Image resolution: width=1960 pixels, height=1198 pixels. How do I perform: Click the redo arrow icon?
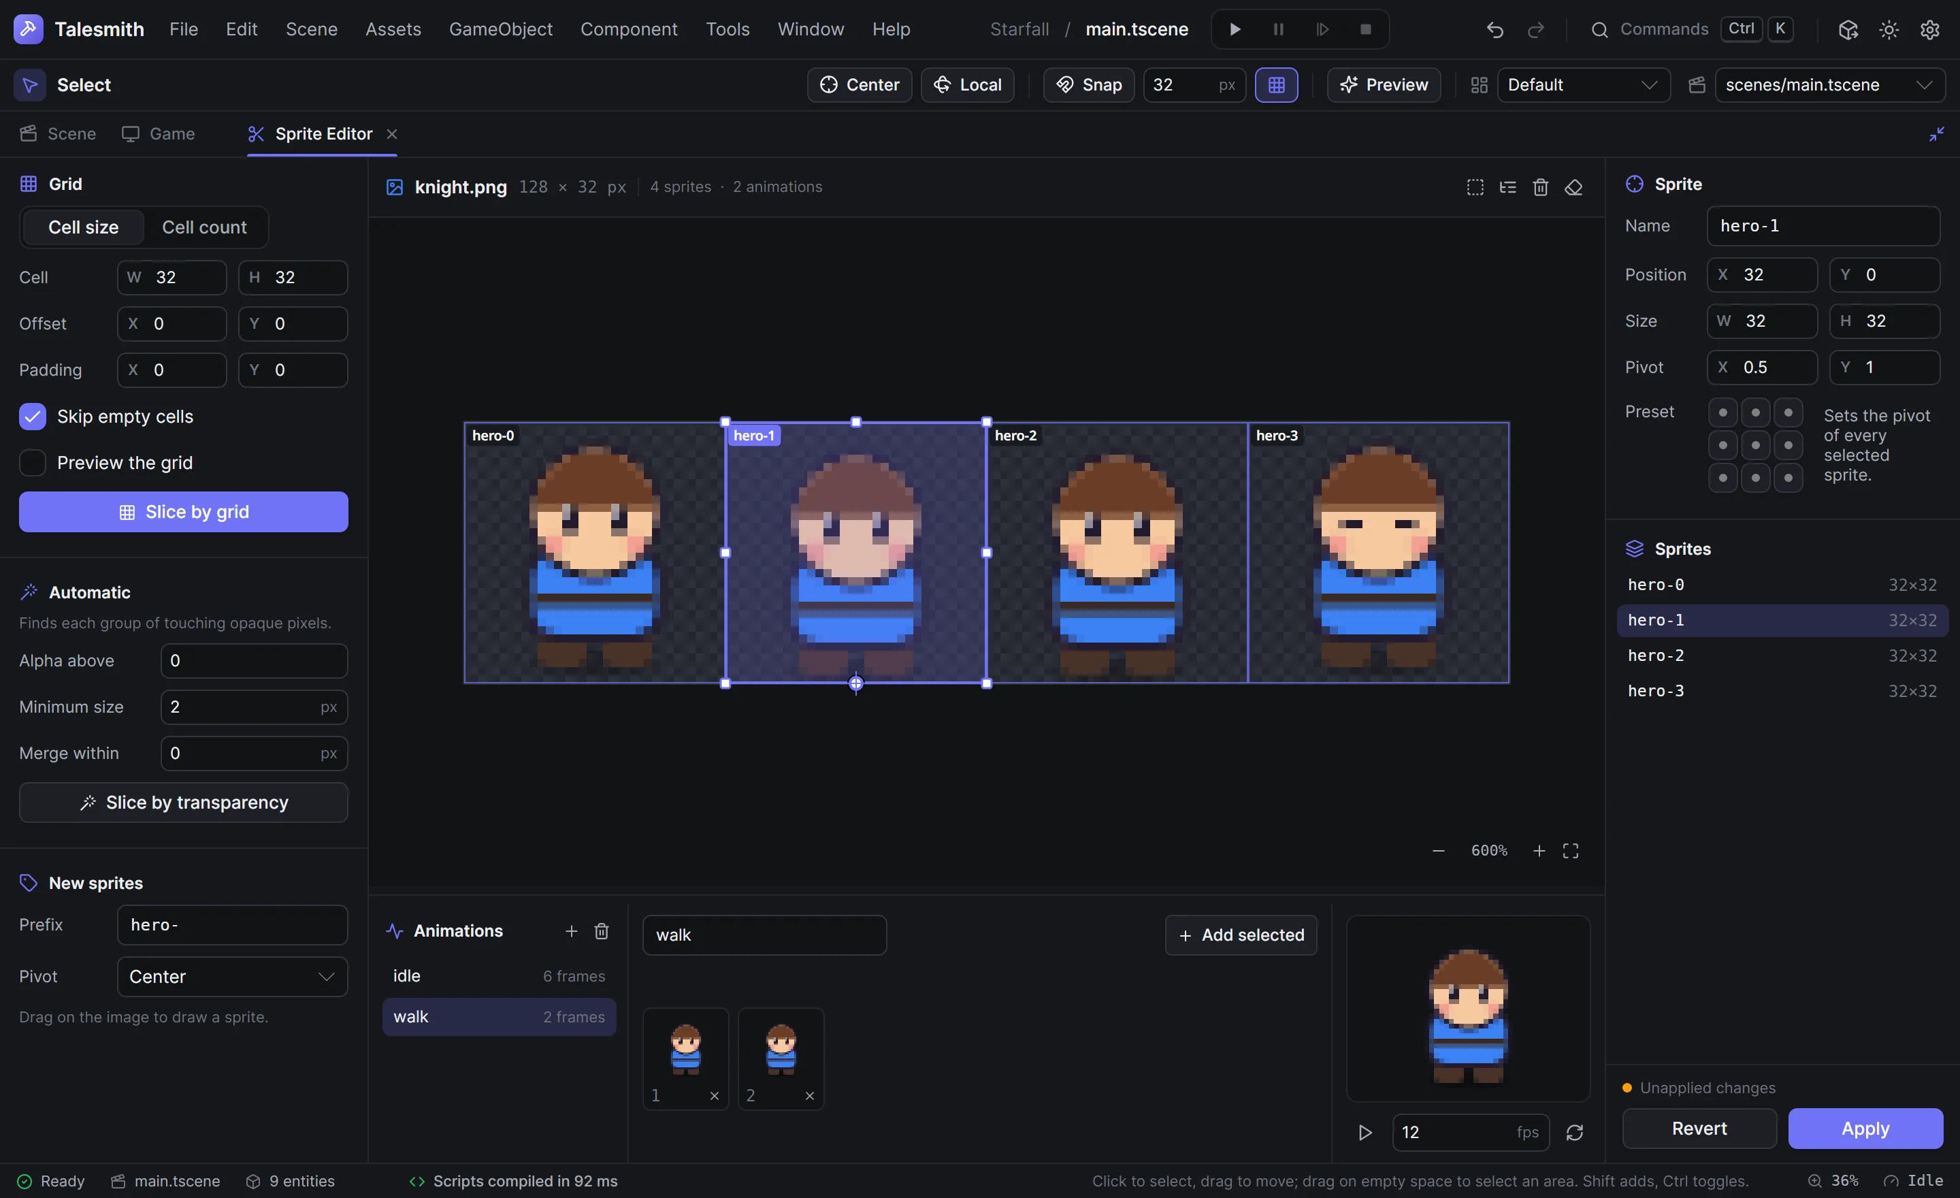[1536, 29]
